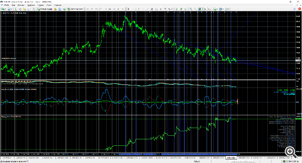Open the Indicators list icon

(215, 9)
